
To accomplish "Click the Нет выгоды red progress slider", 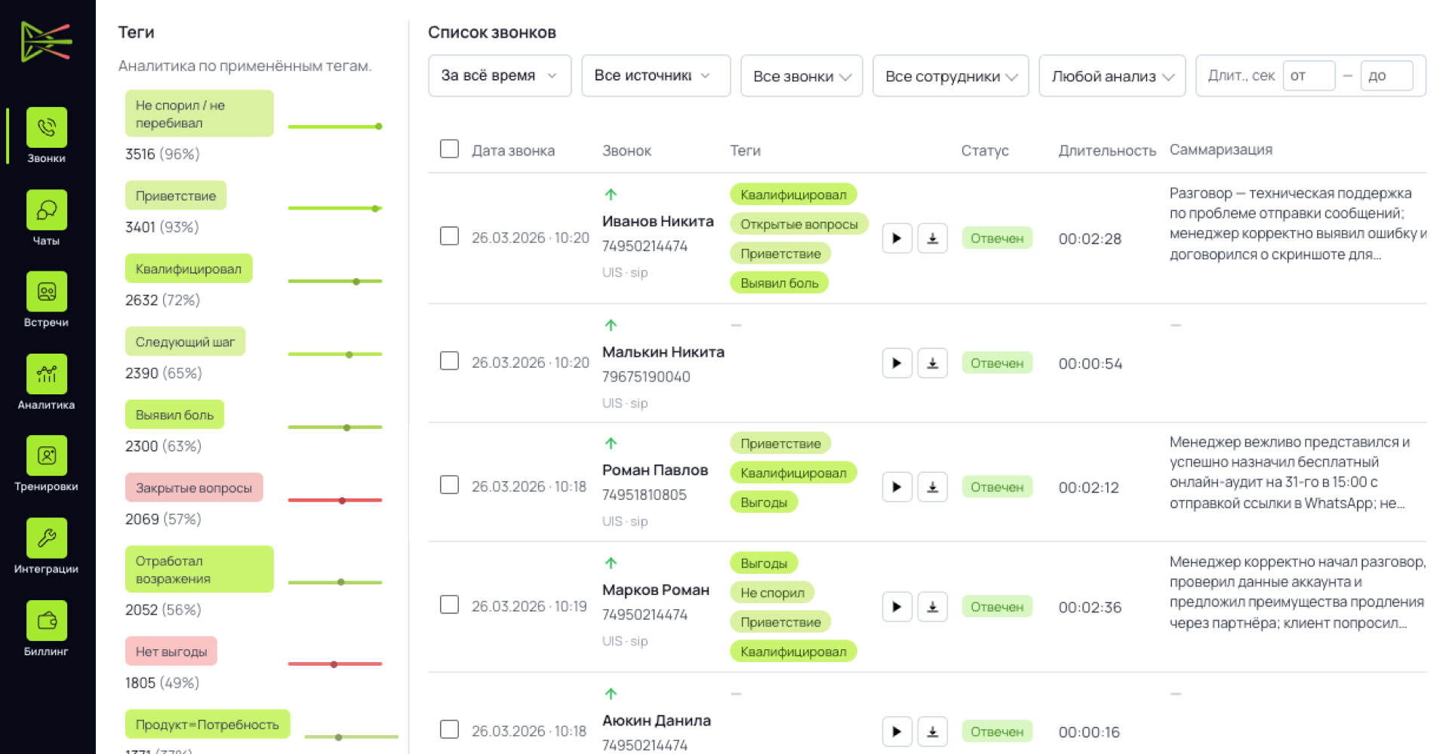I will 335,664.
